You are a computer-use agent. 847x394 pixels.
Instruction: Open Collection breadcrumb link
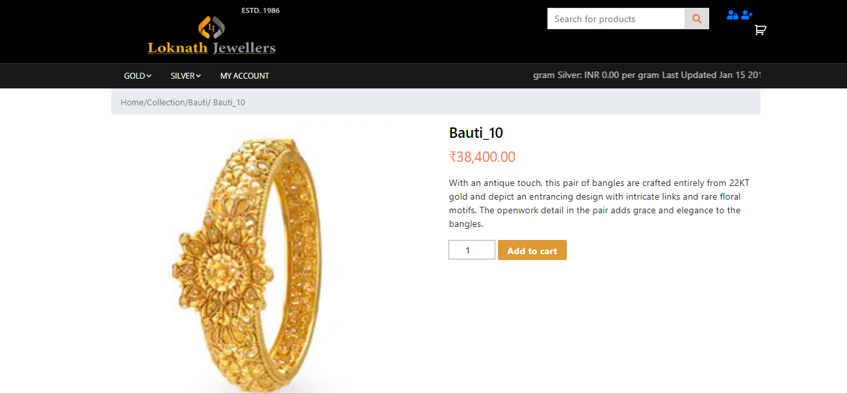(166, 103)
